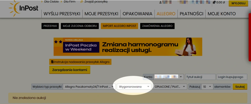
Task: Switch to IMPORT ALLEGRO INPOST tab
Action: point(119,26)
